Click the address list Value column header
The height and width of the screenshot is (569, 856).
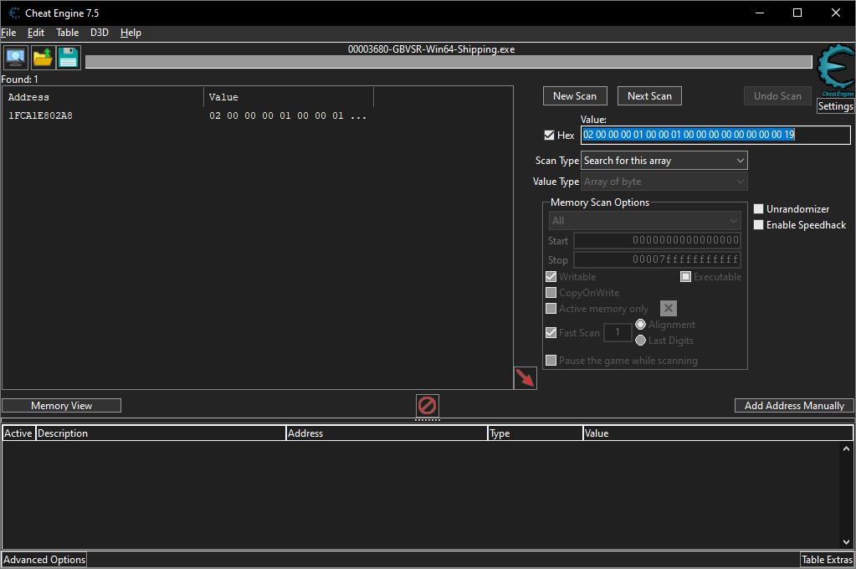click(x=717, y=433)
